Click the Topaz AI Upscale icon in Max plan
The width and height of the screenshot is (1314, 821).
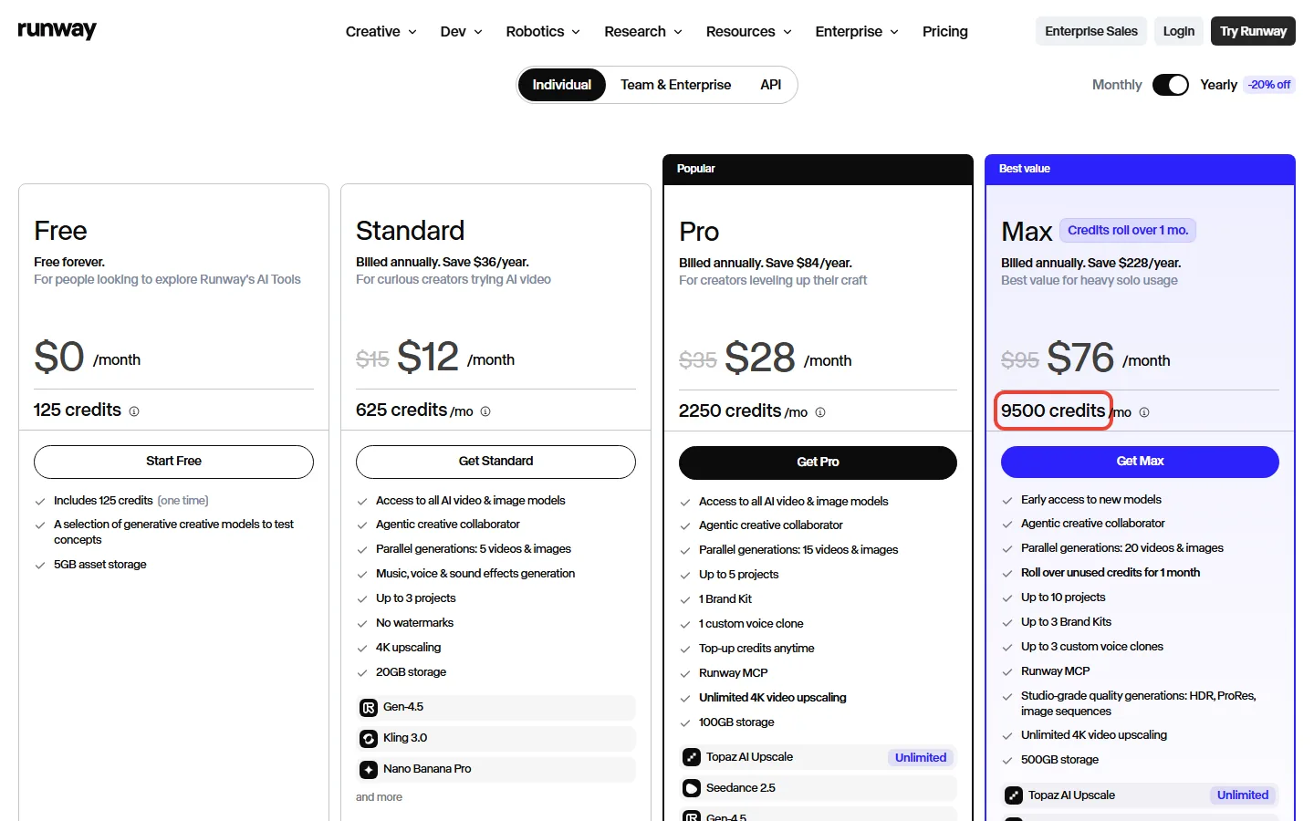point(1014,795)
